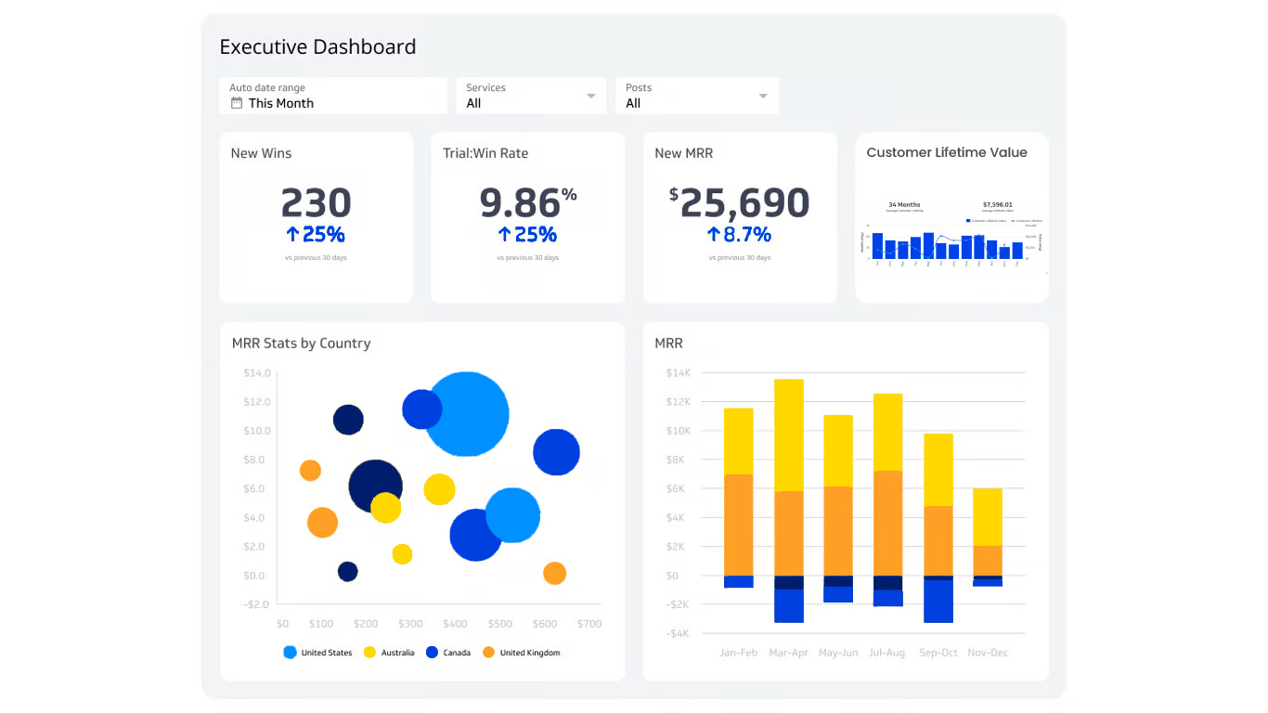The height and width of the screenshot is (713, 1268).
Task: Click the calendar icon beside This Month
Action: tap(237, 103)
